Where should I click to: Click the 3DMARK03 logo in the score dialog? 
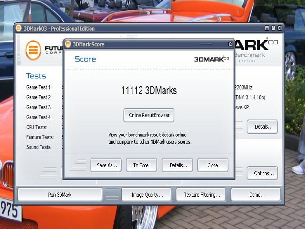(212, 59)
